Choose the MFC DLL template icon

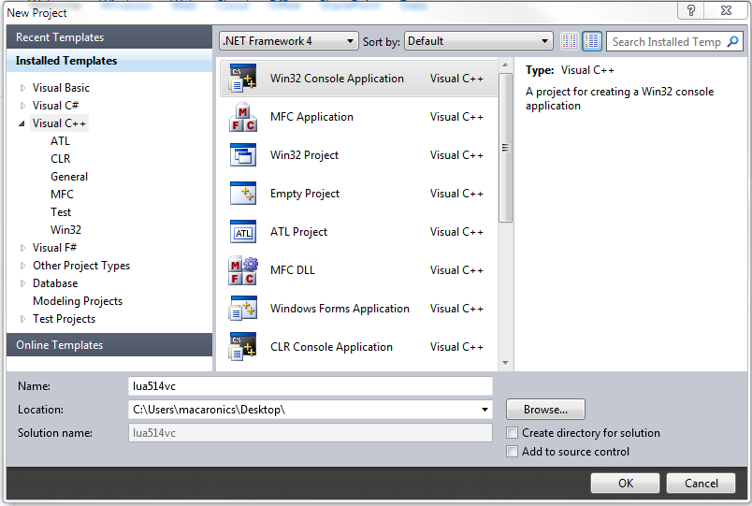point(242,270)
